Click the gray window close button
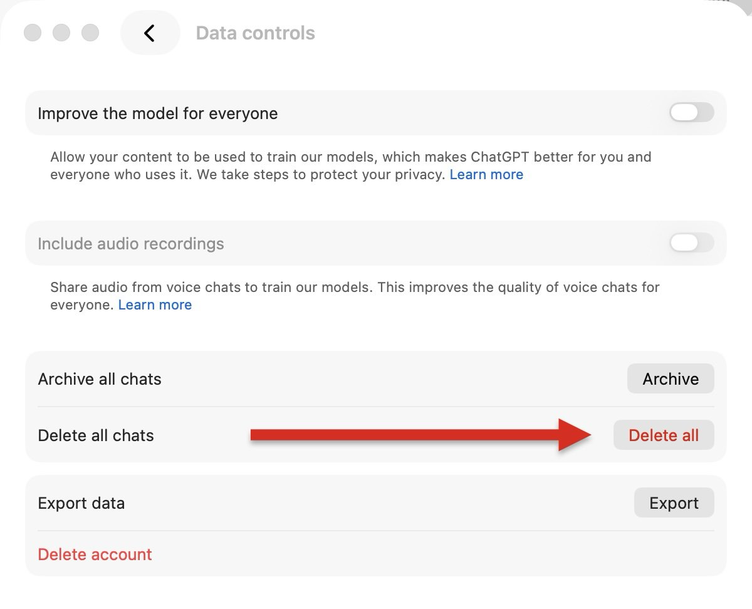Viewport: 752px width, 609px height. click(33, 33)
